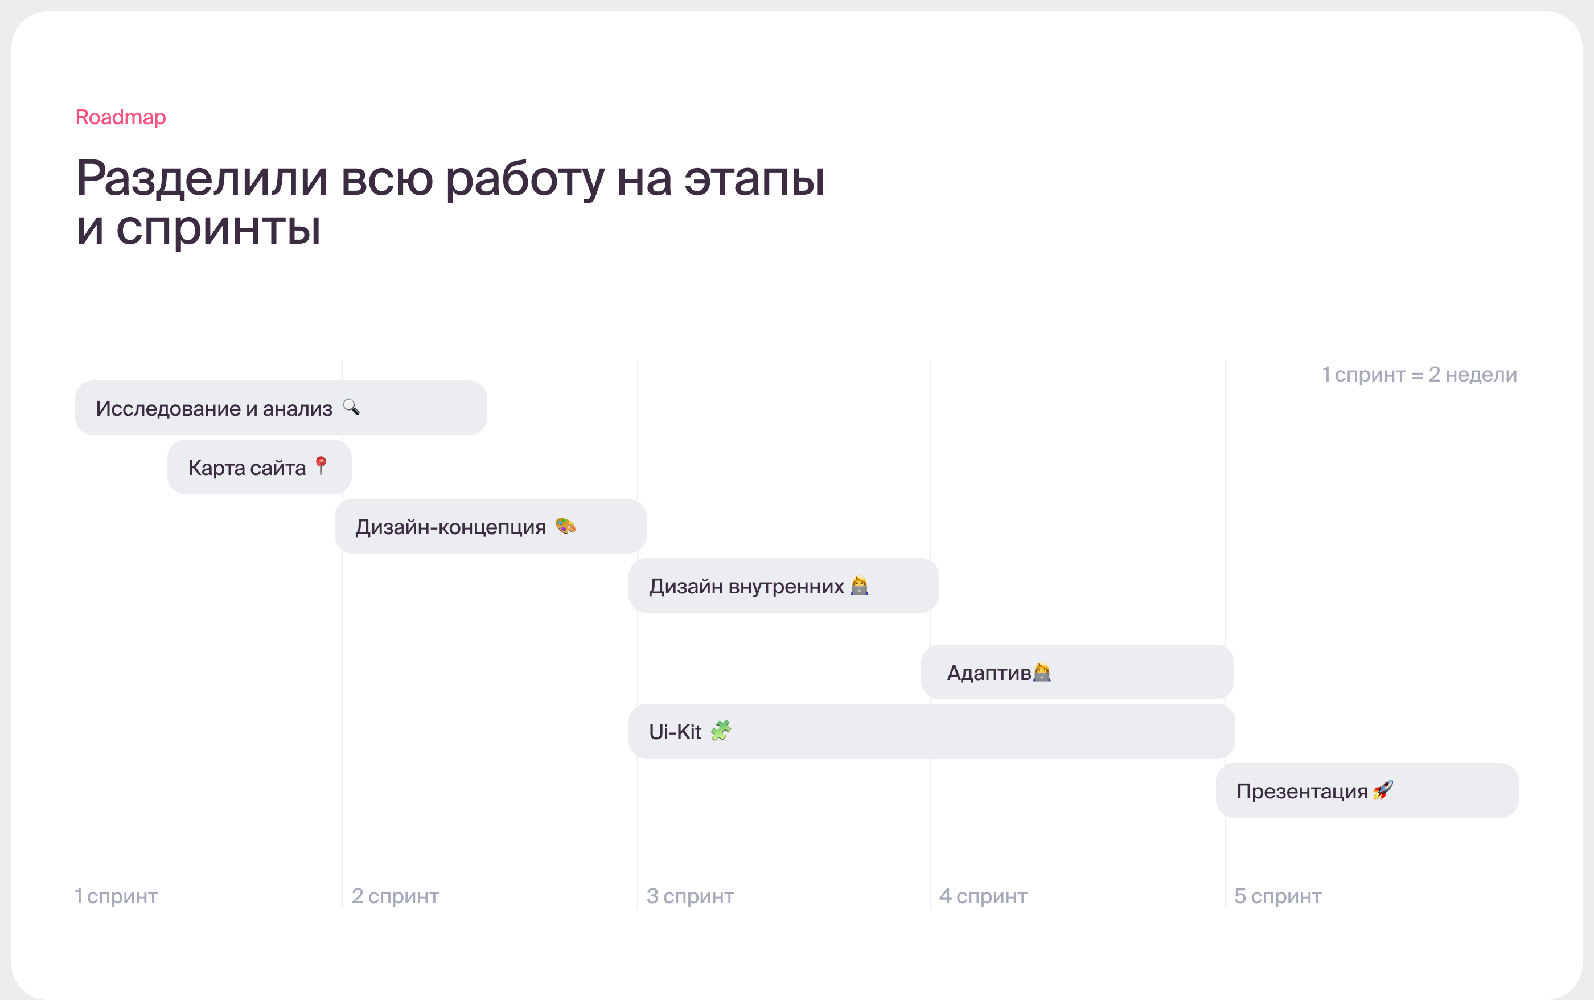Click the red pushpin emoji icon

[x=321, y=466]
